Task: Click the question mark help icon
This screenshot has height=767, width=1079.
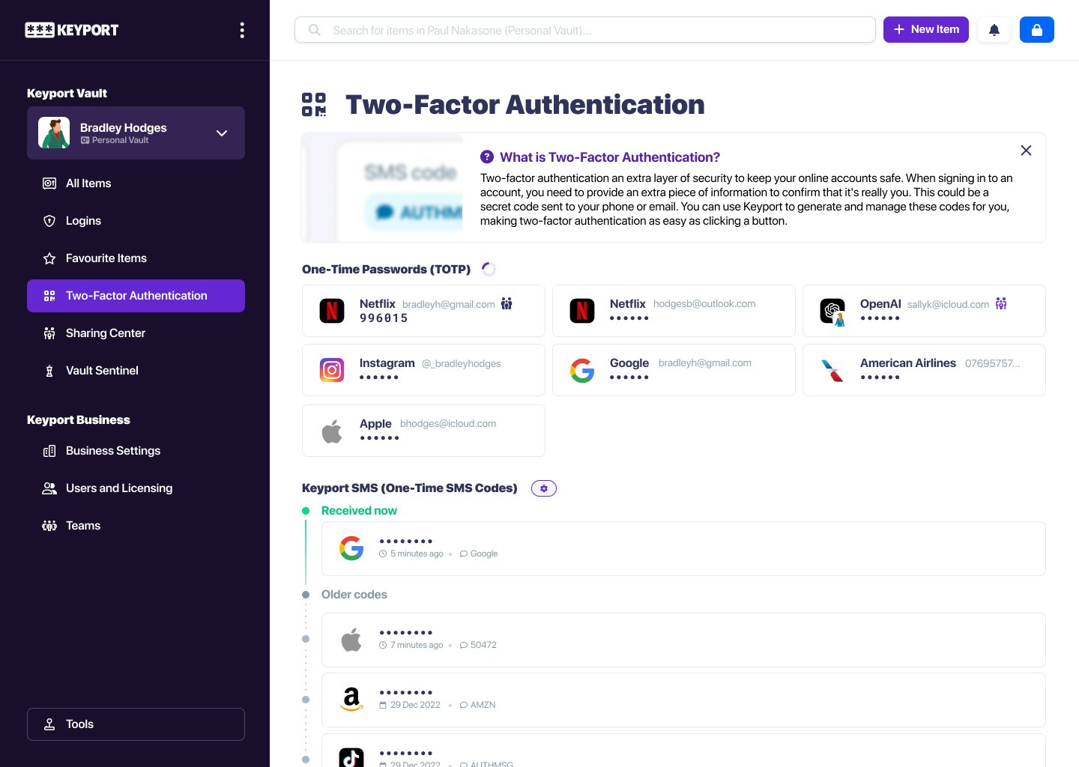Action: click(487, 157)
